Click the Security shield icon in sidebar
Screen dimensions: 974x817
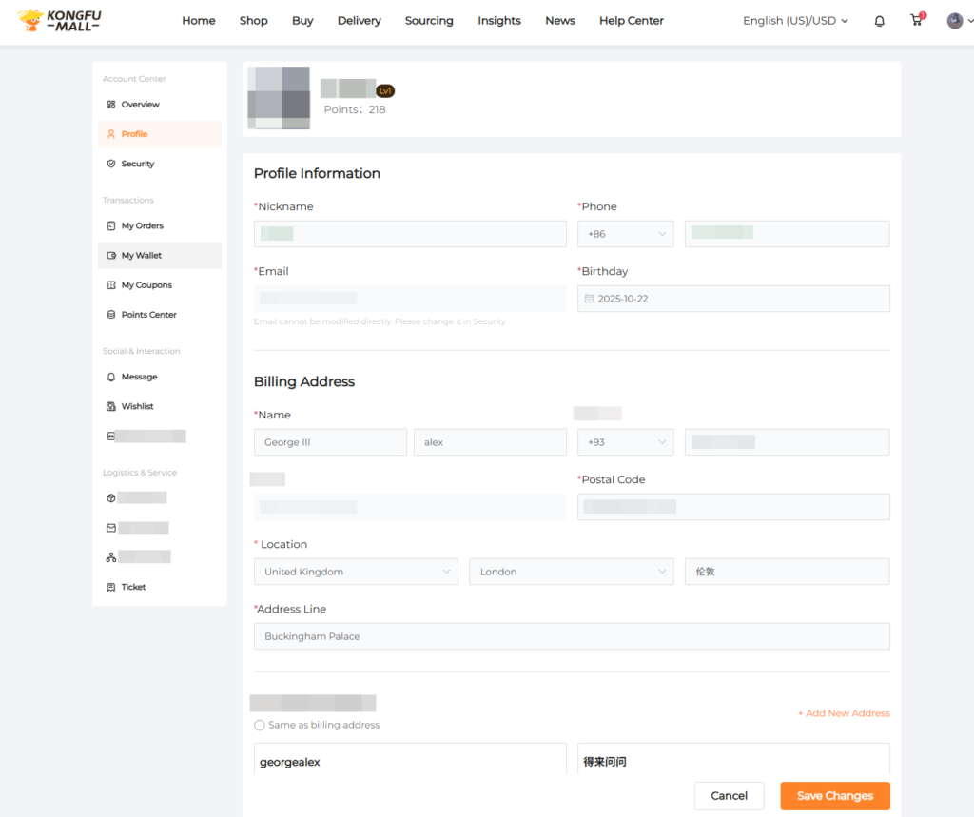coord(111,164)
